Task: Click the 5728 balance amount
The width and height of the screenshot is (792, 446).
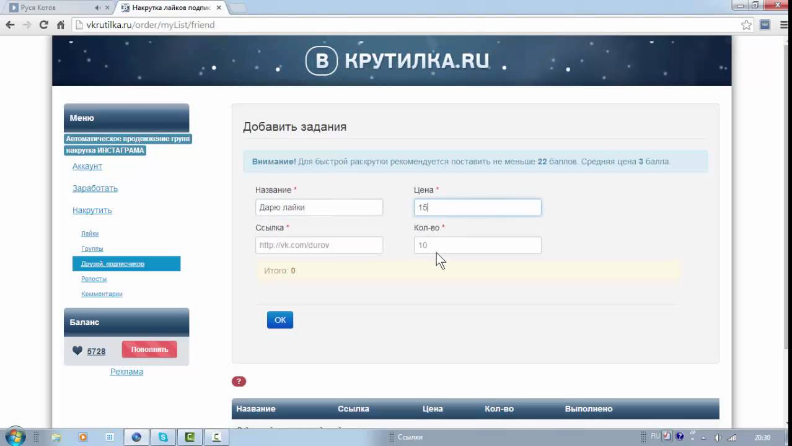Action: coord(96,351)
